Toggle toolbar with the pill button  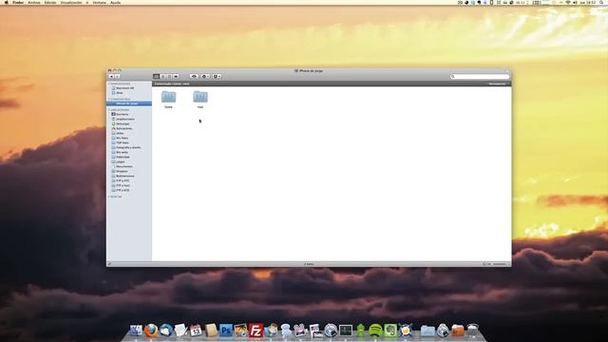point(507,71)
